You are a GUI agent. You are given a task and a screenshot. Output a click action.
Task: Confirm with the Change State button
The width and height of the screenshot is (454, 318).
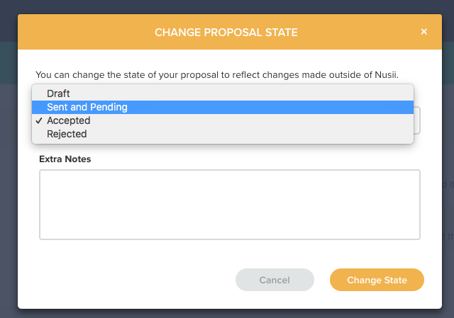(377, 280)
